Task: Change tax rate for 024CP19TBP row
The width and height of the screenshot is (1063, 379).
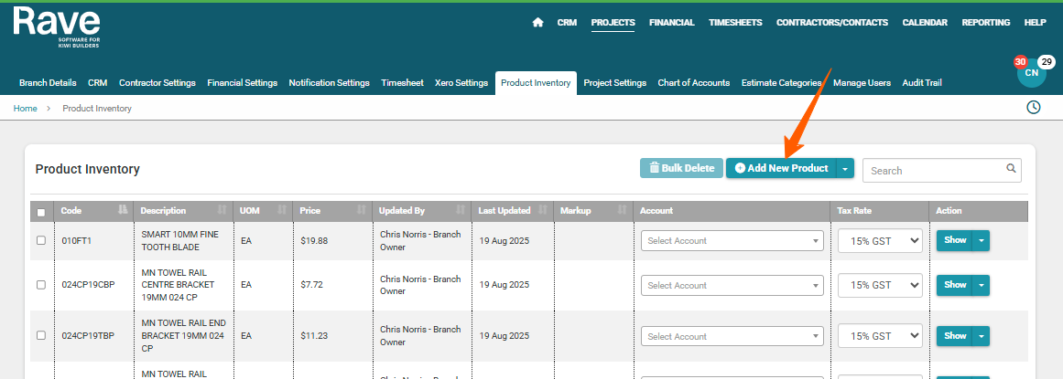Action: click(880, 336)
